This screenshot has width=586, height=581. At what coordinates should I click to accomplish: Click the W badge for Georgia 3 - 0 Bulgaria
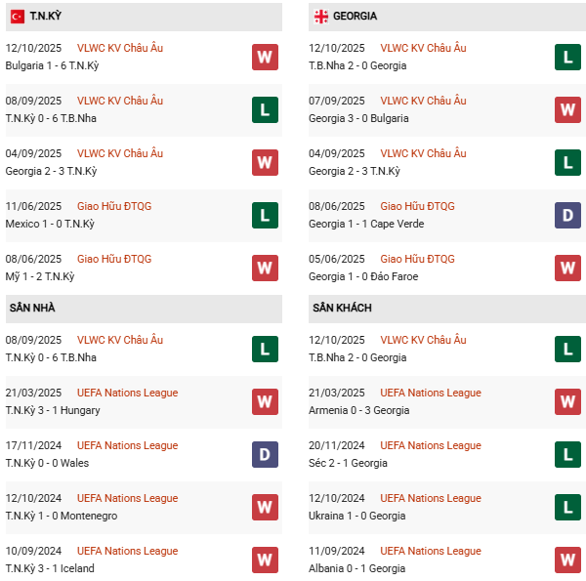[x=567, y=109]
